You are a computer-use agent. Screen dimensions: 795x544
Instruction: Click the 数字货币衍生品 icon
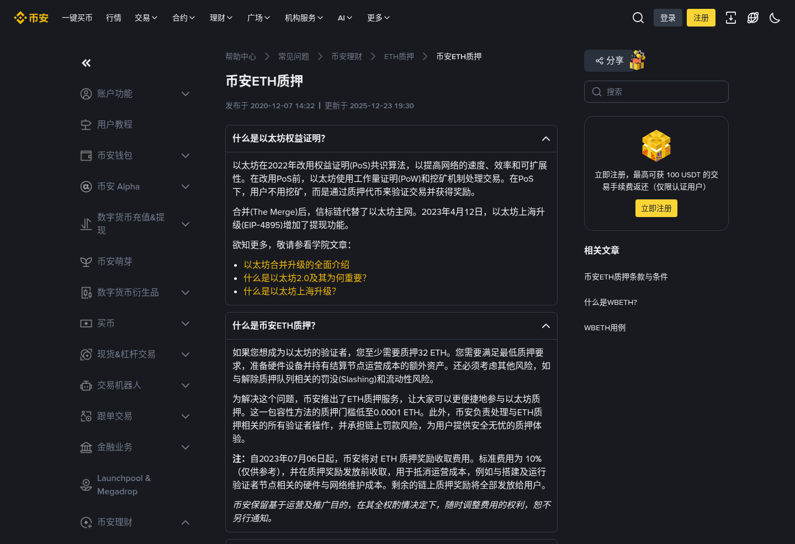tap(86, 293)
